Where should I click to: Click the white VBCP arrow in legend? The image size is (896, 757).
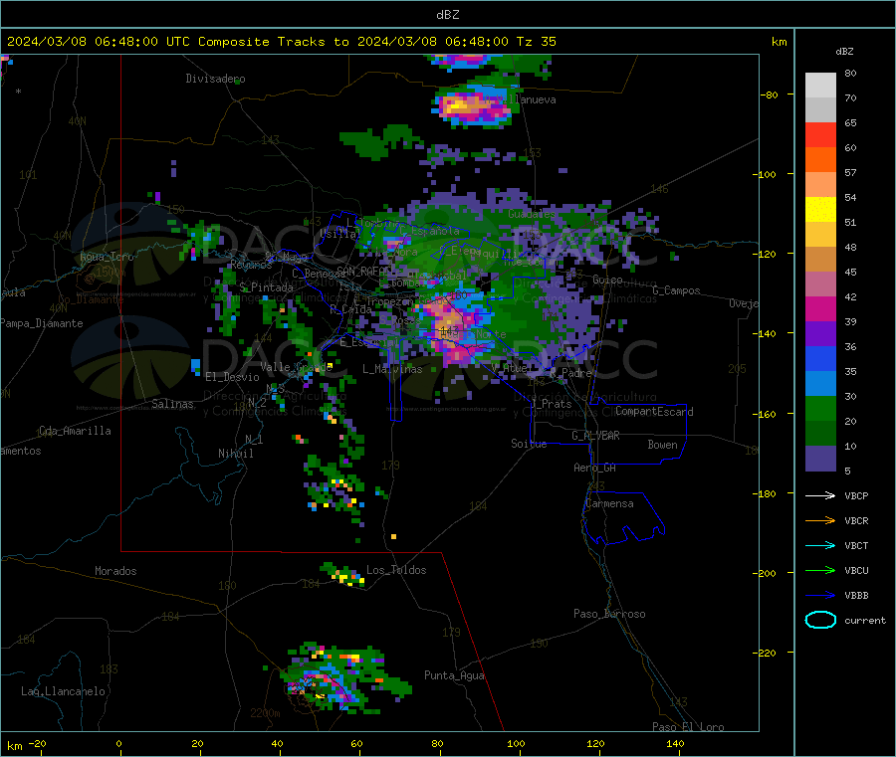point(820,495)
